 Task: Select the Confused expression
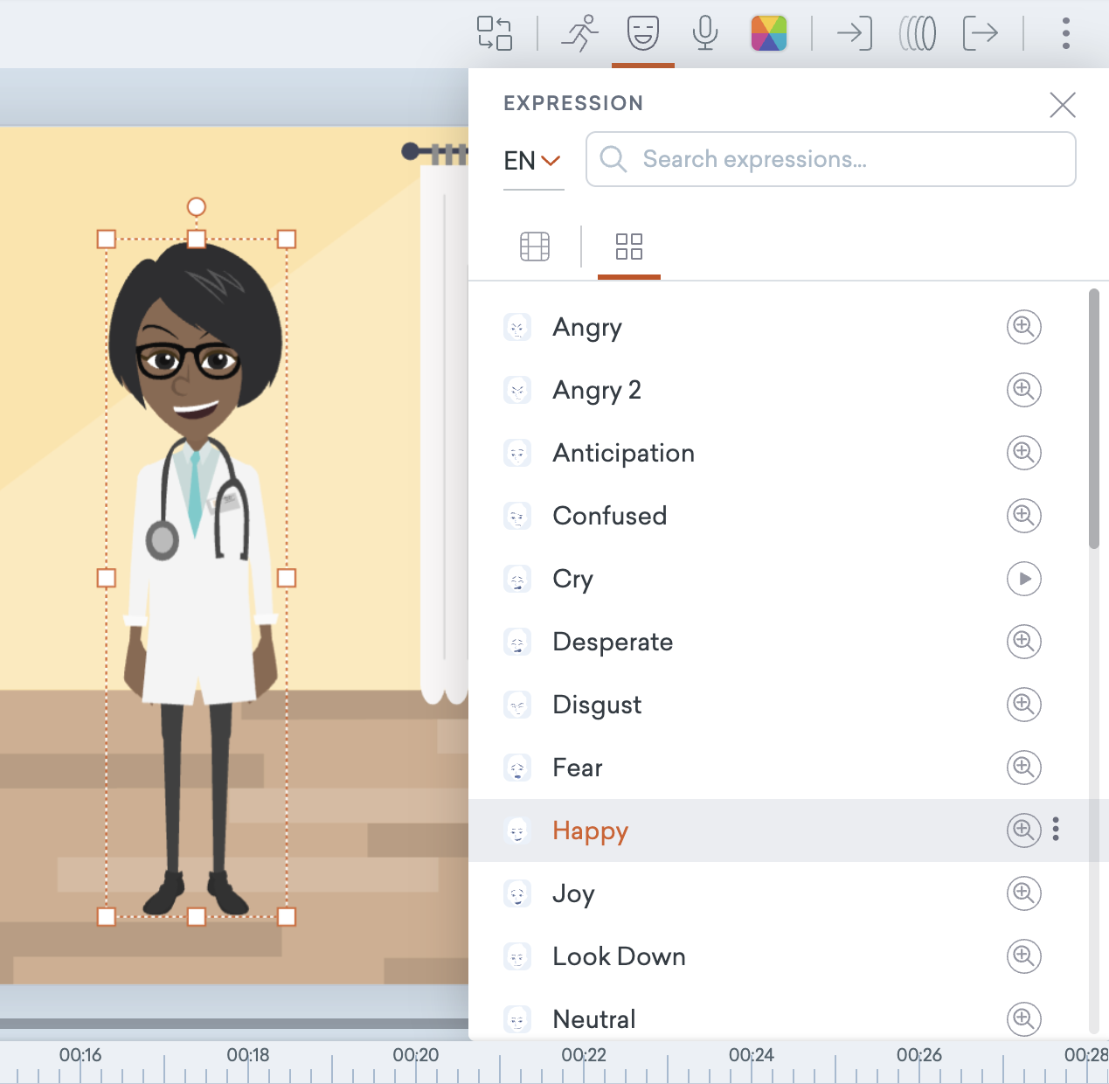(609, 516)
